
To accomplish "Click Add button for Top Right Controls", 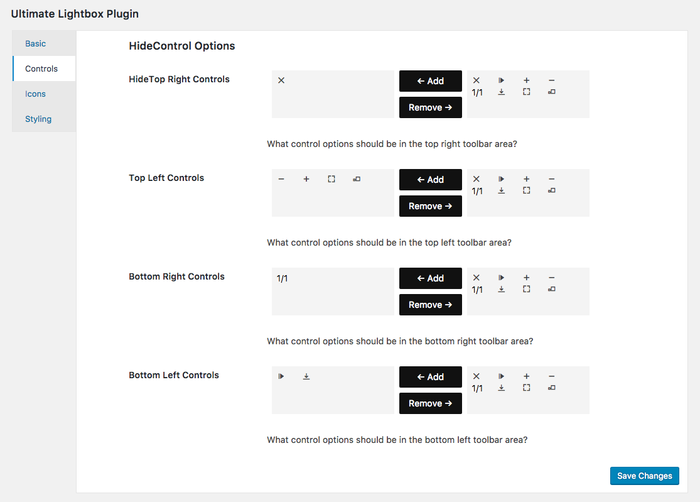I will [430, 81].
